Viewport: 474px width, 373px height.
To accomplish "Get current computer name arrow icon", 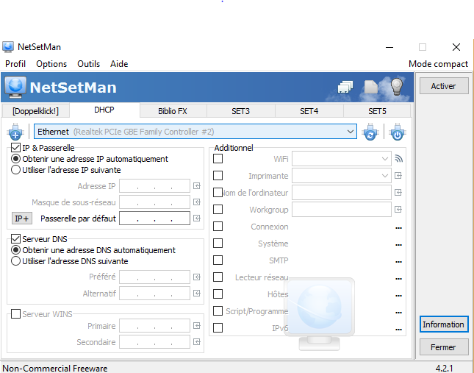I will point(398,193).
